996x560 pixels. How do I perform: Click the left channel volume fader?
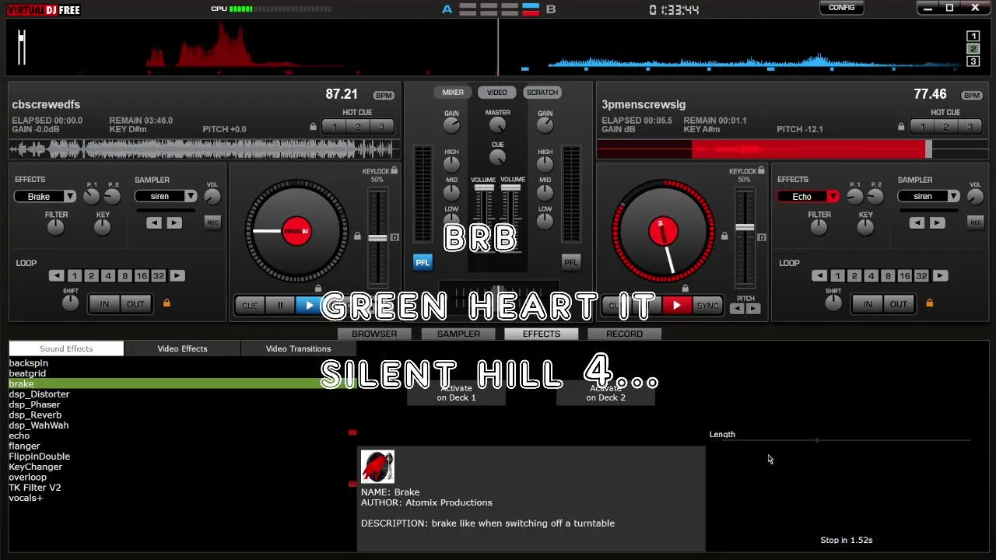click(484, 188)
